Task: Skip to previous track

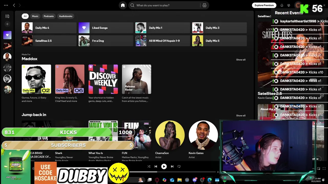Action: click(x=156, y=166)
